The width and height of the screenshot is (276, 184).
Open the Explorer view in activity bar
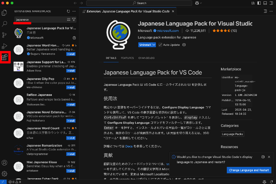tap(4, 13)
